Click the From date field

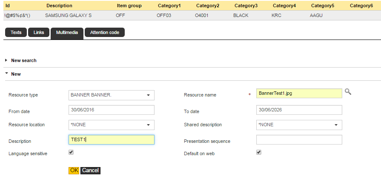click(x=111, y=110)
